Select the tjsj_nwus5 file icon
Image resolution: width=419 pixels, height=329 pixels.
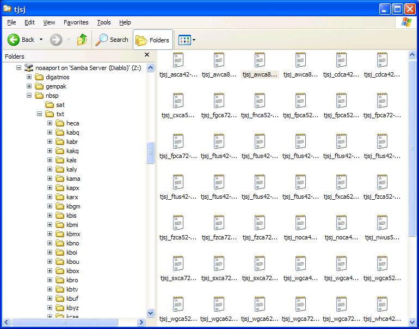[x=382, y=223]
